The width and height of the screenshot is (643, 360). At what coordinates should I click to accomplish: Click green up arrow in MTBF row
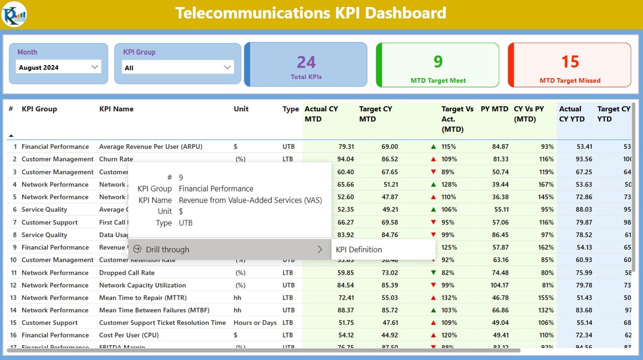[433, 310]
